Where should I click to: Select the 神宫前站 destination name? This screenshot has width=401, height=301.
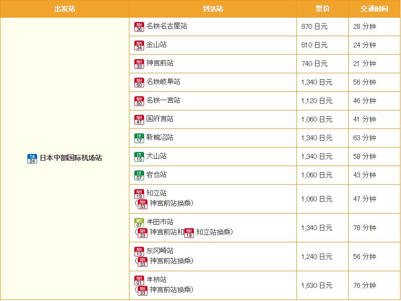click(160, 63)
